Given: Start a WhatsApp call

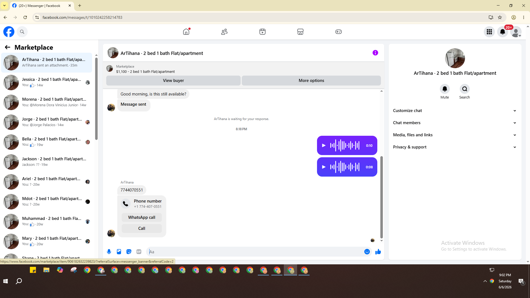Looking at the screenshot, I should [142, 217].
